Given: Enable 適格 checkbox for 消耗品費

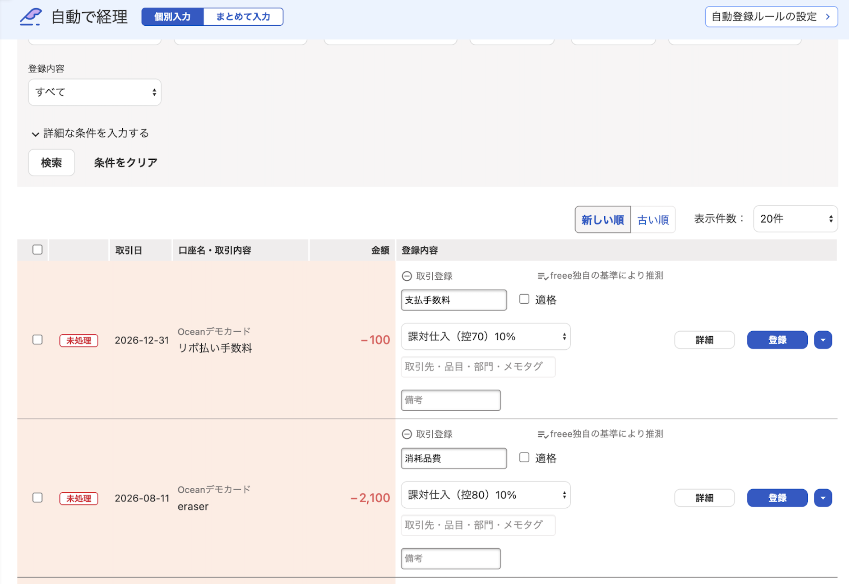Looking at the screenshot, I should 524,458.
